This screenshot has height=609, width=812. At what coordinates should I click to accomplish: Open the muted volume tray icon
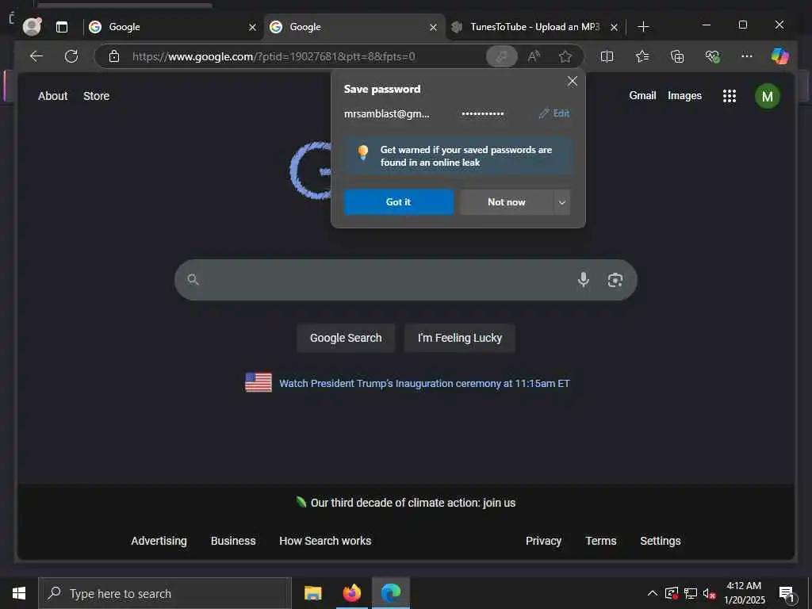pos(709,593)
